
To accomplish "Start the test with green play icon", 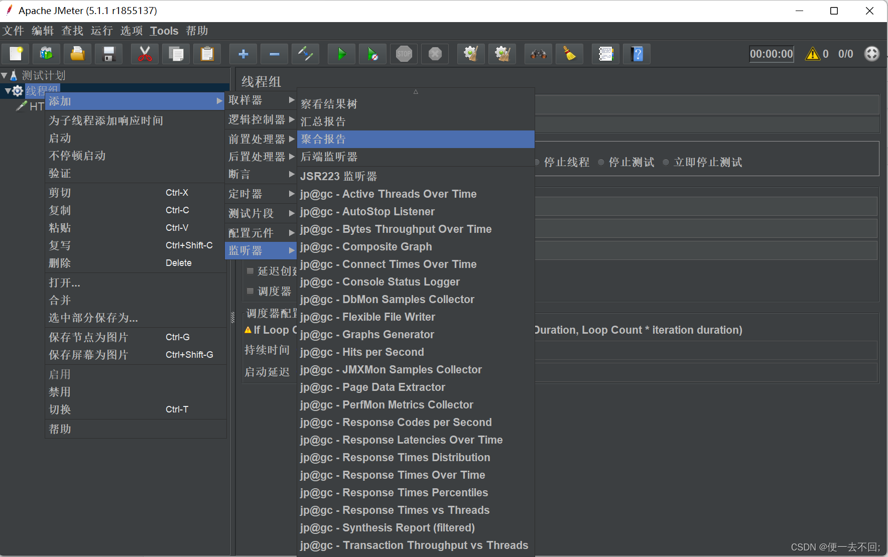I will tap(341, 54).
